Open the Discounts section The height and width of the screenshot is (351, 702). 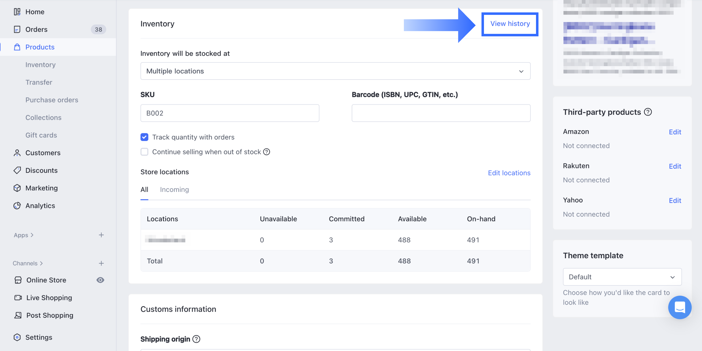pos(41,170)
